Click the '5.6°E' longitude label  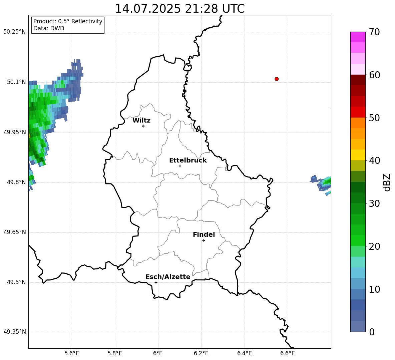[72, 354]
